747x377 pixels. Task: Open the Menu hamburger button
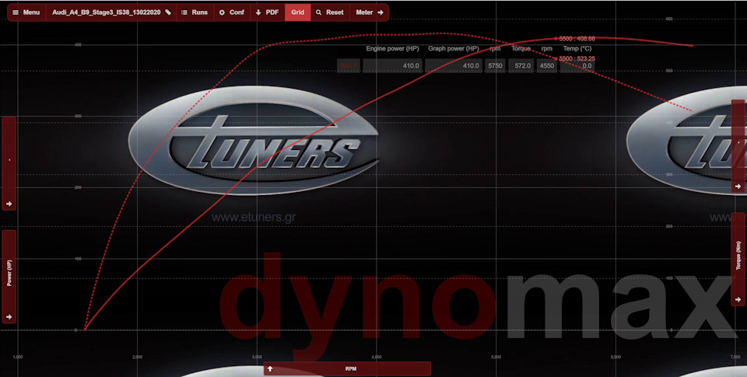[x=26, y=12]
